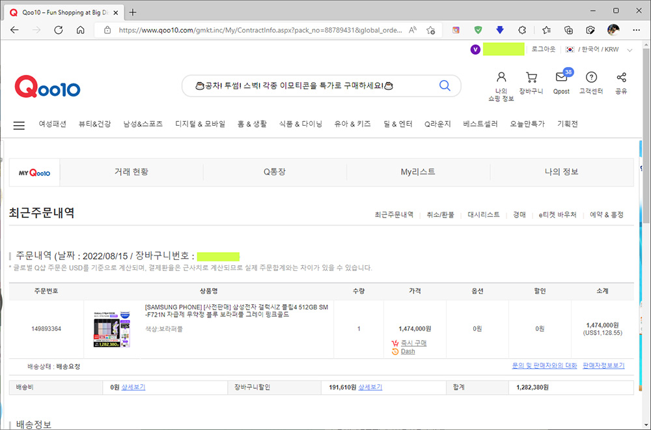Click the search magnifier icon
This screenshot has width=651, height=430.
[x=445, y=85]
